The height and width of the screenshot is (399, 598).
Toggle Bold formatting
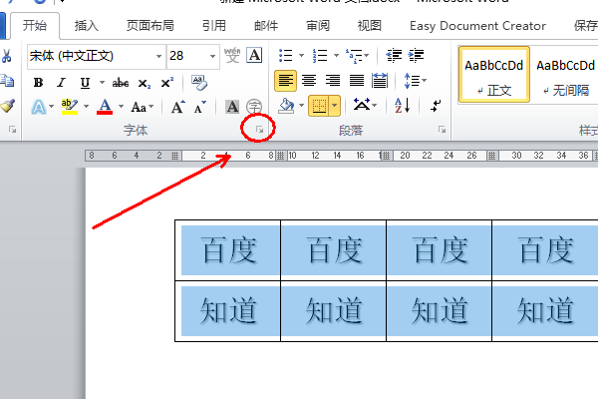[38, 83]
